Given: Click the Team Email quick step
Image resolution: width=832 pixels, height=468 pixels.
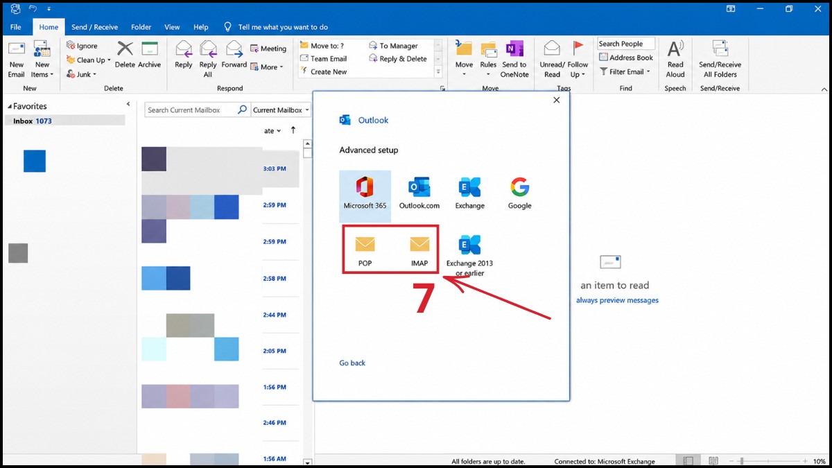Looking at the screenshot, I should 323,59.
